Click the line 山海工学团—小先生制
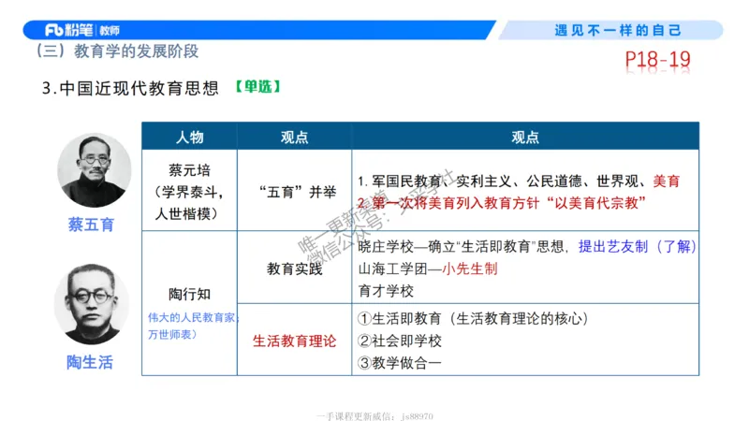749x421 pixels. [428, 269]
